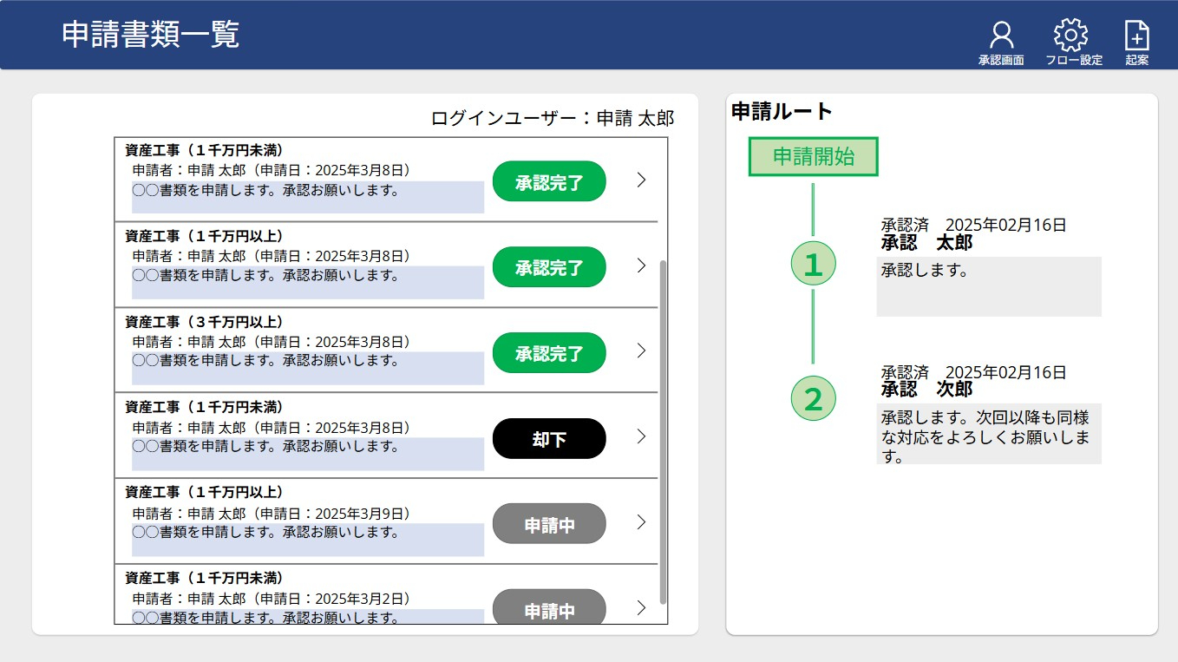The height and width of the screenshot is (662, 1178).
Task: Expand the 却下 row chevron
Action: [641, 436]
